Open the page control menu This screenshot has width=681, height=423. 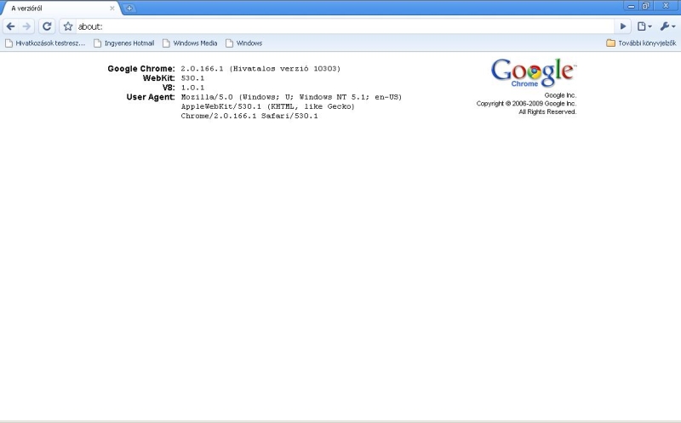(x=644, y=26)
